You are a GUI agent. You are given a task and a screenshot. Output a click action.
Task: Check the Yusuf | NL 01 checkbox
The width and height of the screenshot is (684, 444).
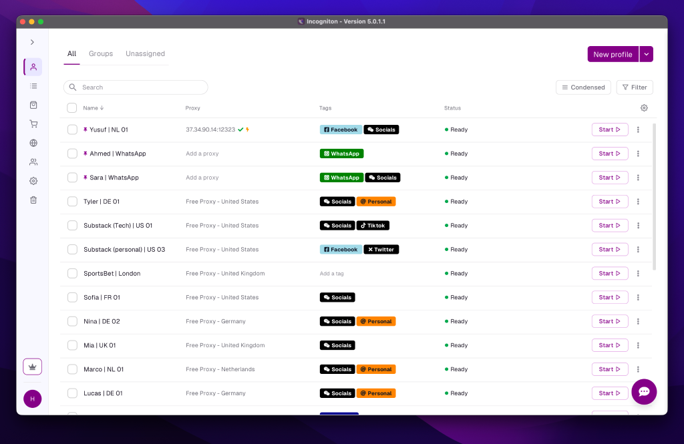click(x=72, y=130)
